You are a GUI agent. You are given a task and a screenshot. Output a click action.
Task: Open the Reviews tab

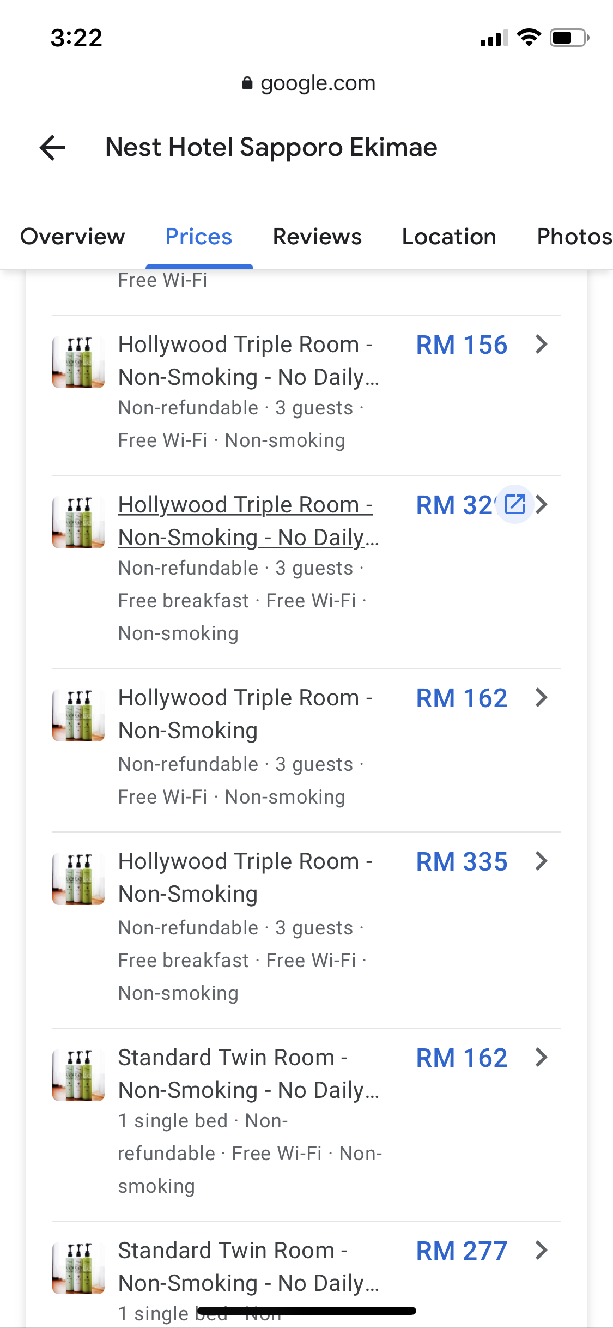pyautogui.click(x=317, y=237)
